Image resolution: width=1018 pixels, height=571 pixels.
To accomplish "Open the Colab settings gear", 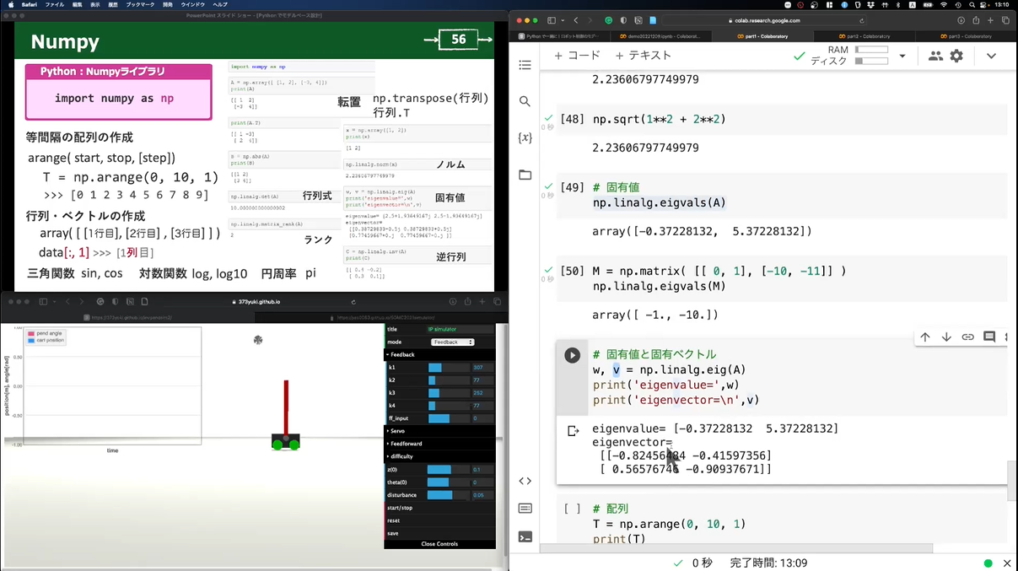I will tap(956, 56).
